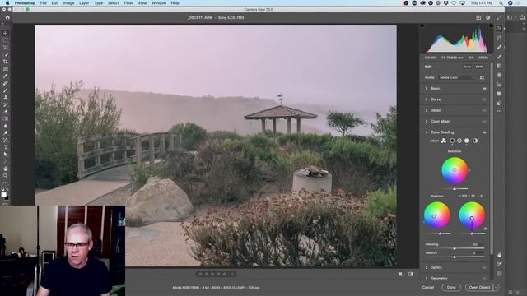
Task: Click the save image icon in Camera Raw
Action: click(x=478, y=17)
